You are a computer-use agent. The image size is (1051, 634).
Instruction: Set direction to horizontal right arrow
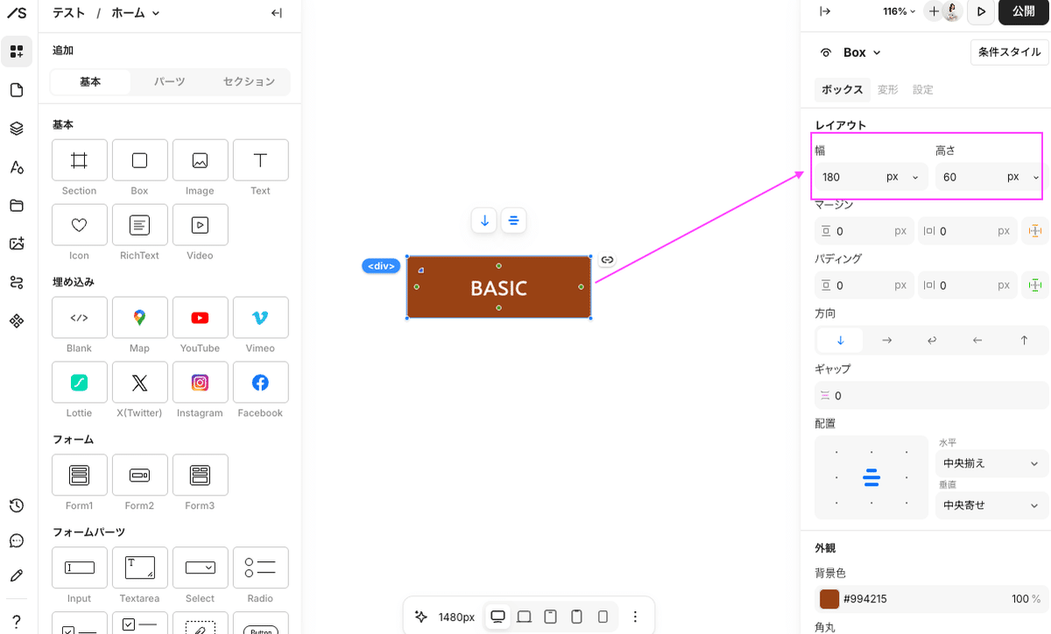coord(886,340)
